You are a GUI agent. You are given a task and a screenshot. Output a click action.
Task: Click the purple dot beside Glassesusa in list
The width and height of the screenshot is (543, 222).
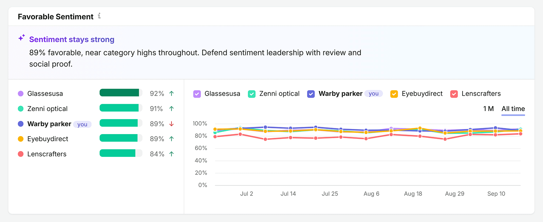(21, 94)
